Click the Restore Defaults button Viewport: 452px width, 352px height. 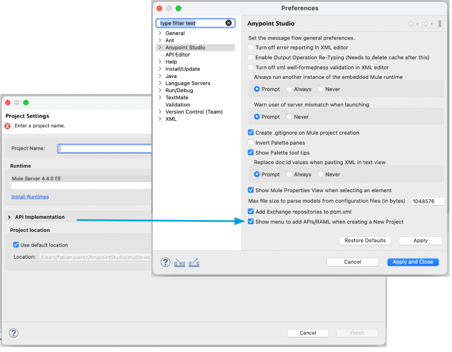[x=365, y=240]
